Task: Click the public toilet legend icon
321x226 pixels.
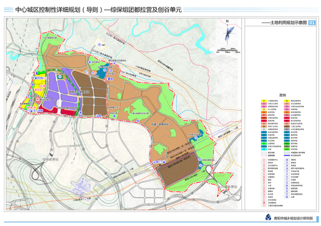Action: click(287, 197)
